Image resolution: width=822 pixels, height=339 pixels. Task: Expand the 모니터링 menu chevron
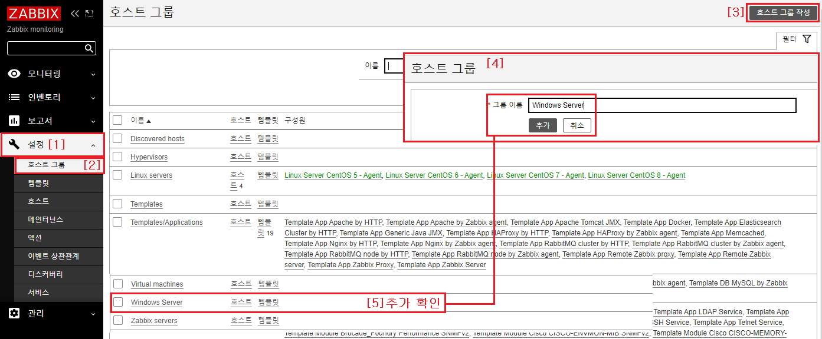(x=93, y=74)
